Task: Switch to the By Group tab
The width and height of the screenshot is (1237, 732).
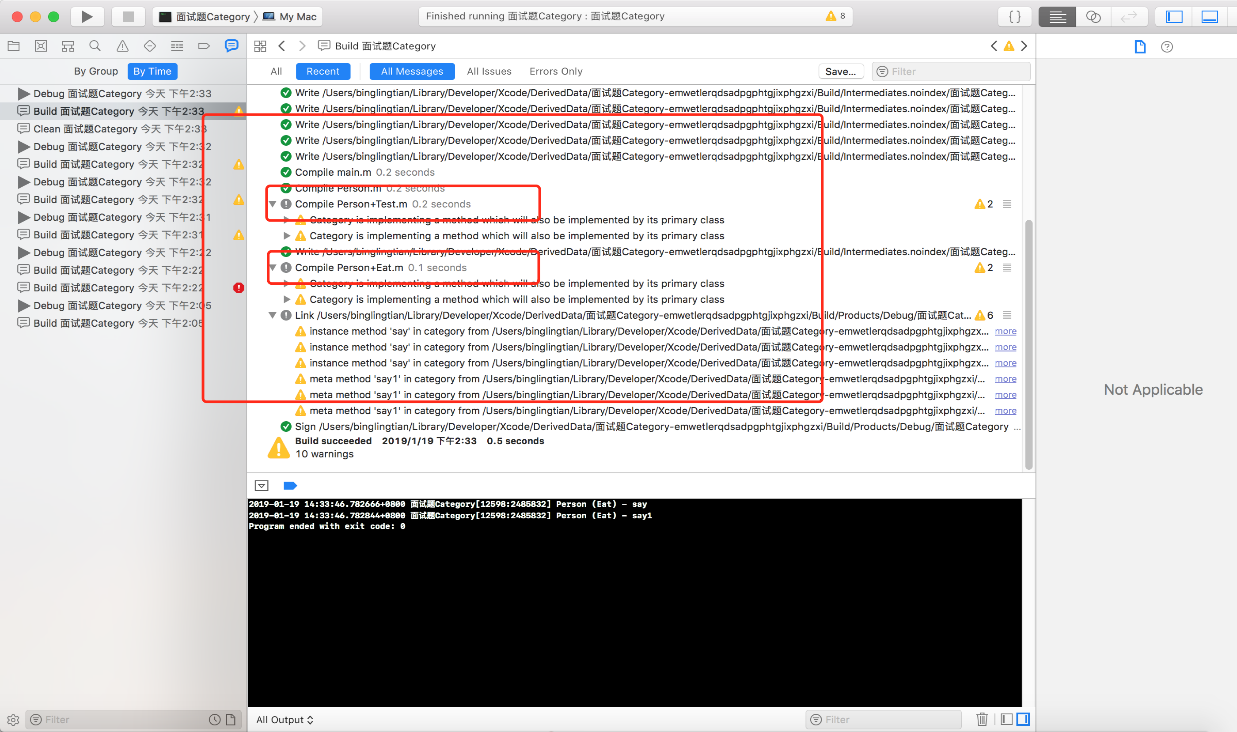Action: [96, 71]
